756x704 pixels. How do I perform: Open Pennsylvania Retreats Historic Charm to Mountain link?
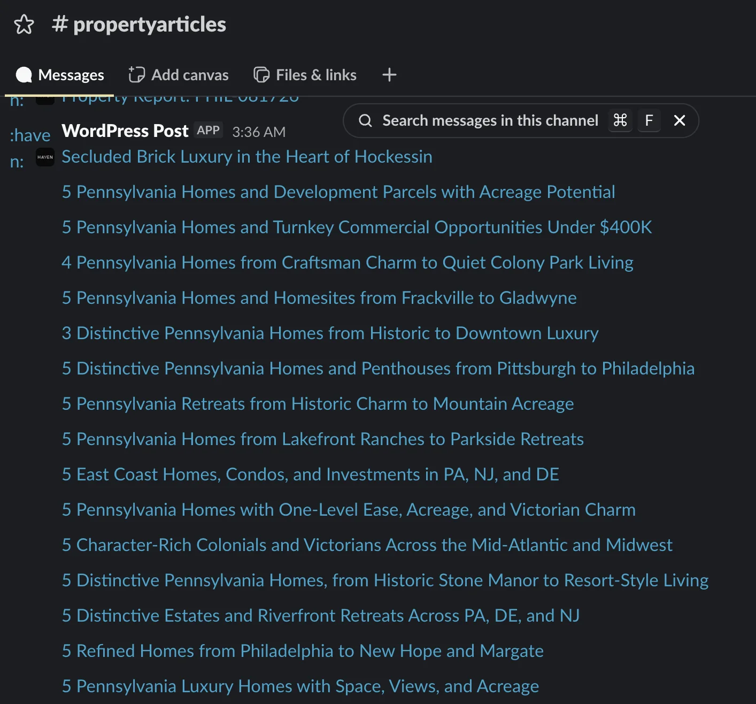[318, 404]
